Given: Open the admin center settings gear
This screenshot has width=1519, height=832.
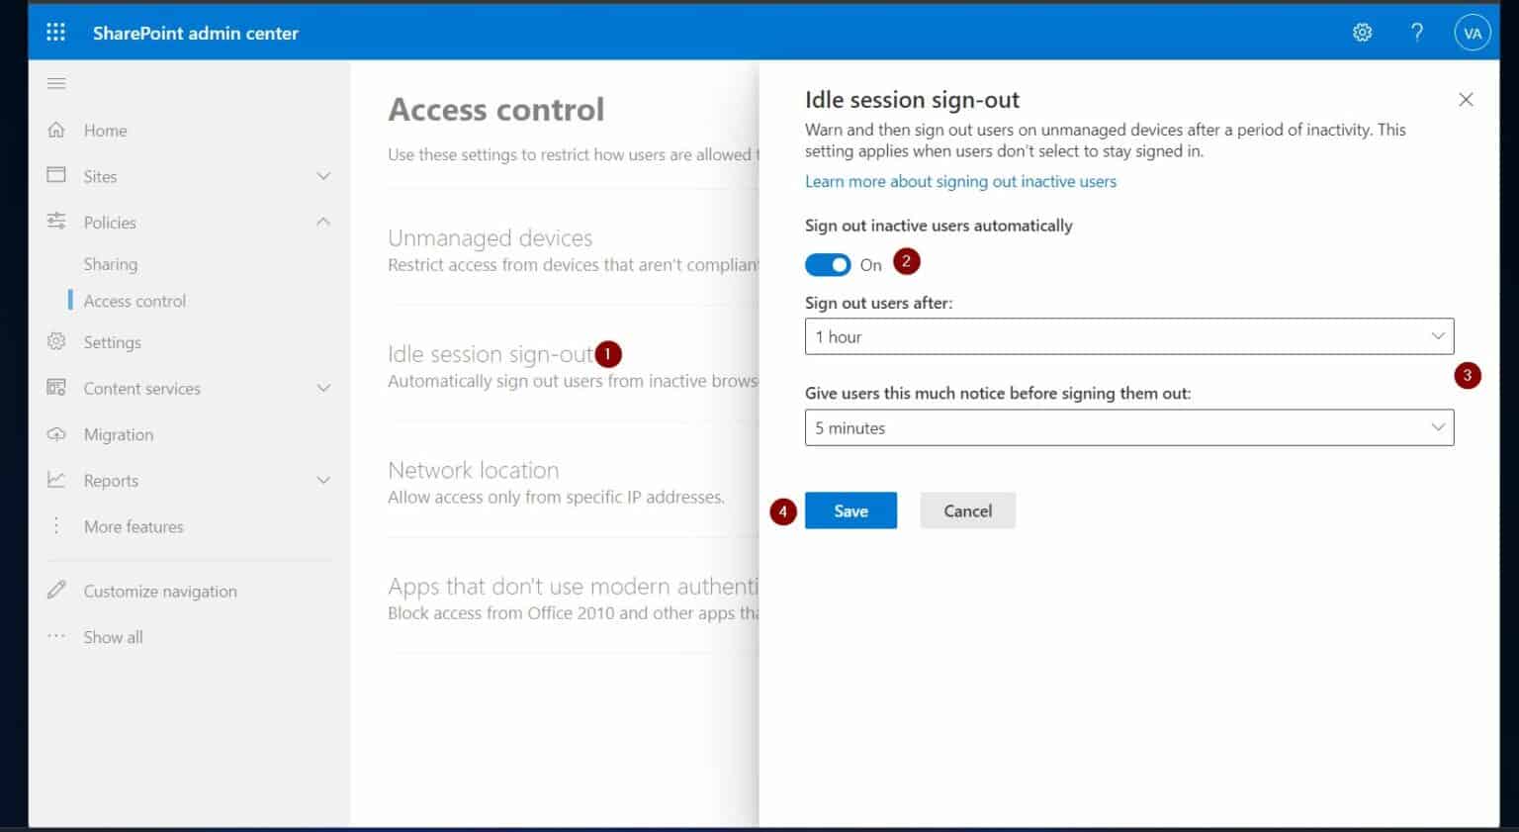Looking at the screenshot, I should coord(1362,32).
